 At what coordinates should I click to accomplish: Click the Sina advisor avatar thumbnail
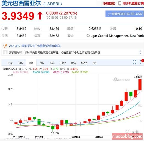click(5, 52)
